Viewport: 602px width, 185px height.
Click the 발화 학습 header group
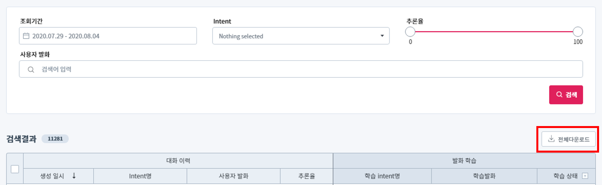pyautogui.click(x=464, y=161)
